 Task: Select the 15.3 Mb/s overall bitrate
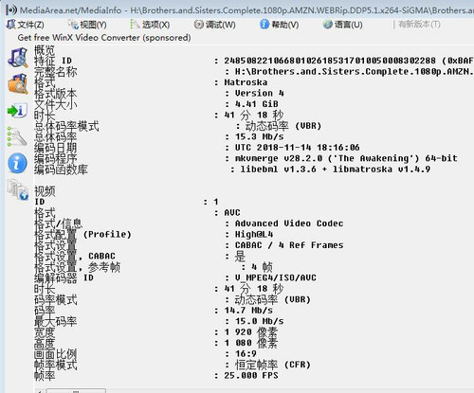pyautogui.click(x=260, y=136)
